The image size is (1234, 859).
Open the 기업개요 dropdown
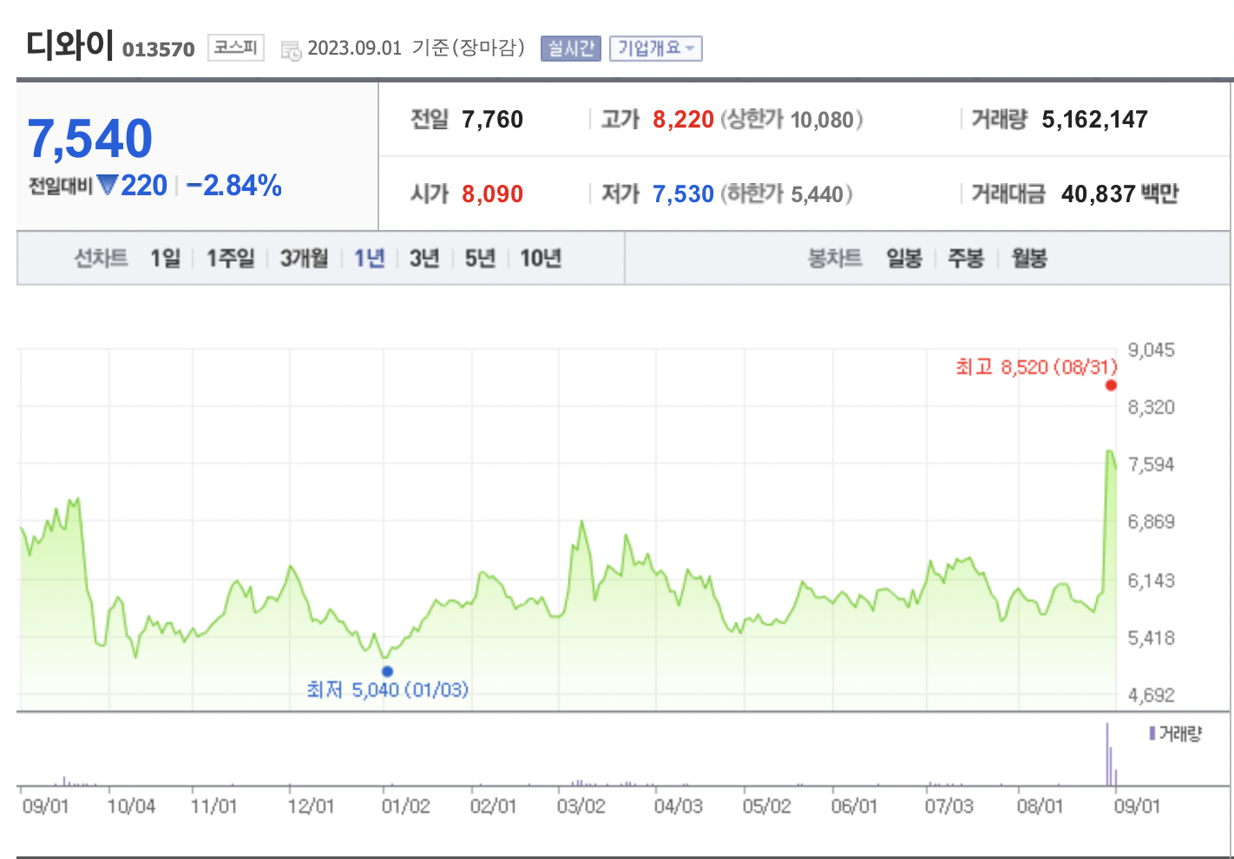click(655, 49)
